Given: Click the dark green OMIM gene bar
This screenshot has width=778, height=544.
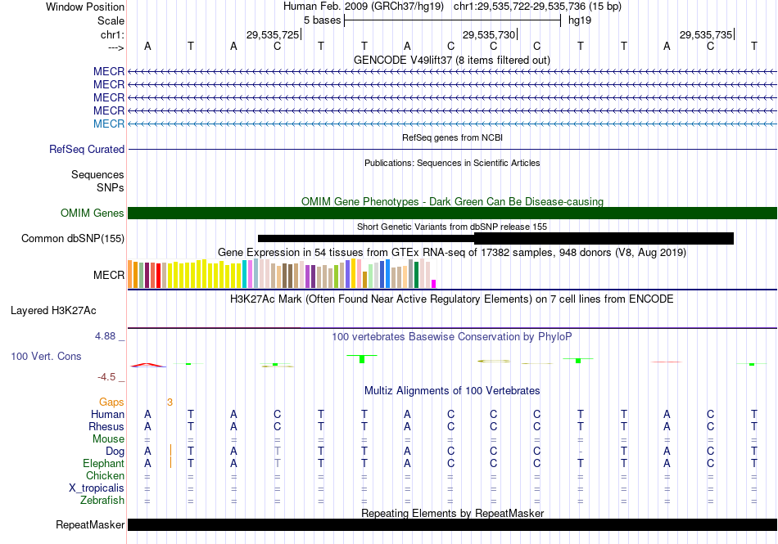Looking at the screenshot, I should tap(452, 213).
